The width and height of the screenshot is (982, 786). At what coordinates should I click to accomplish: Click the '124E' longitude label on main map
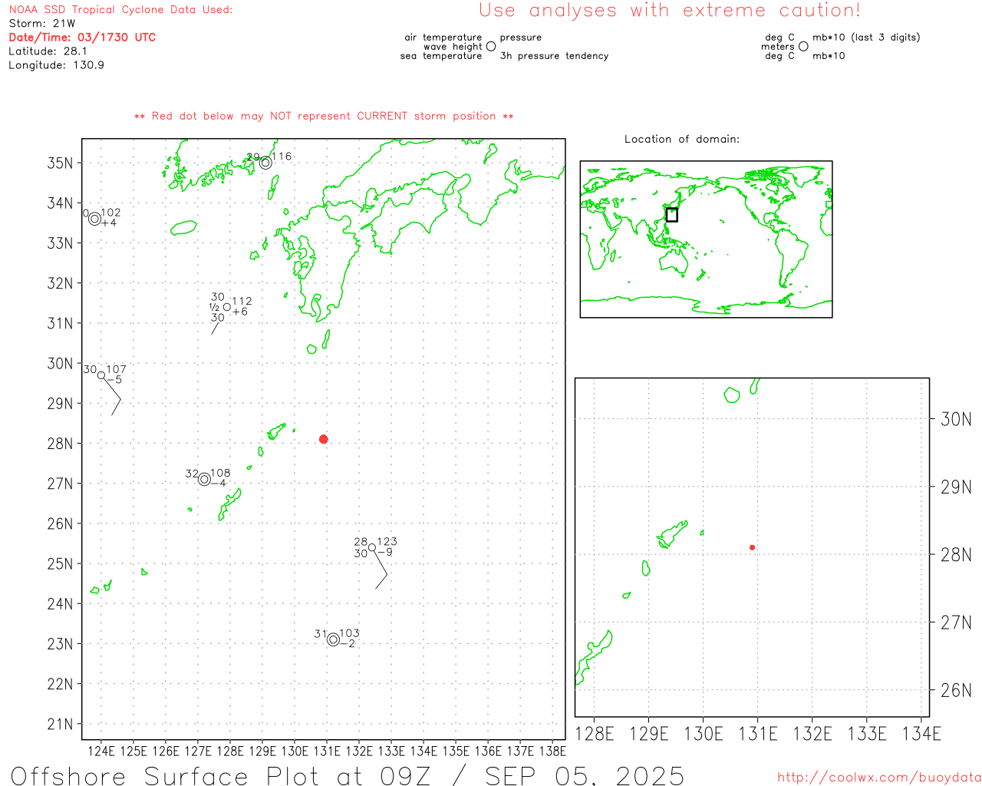(101, 751)
